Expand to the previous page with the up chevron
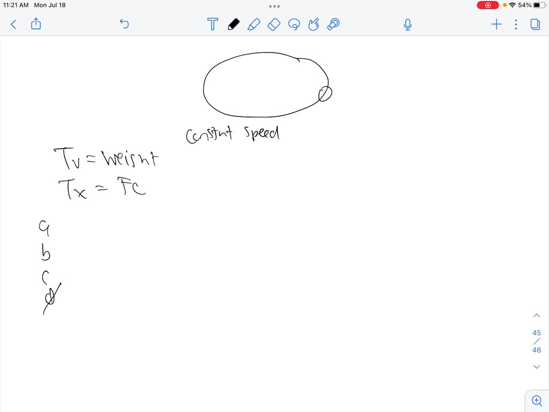The image size is (549, 412). 537,315
